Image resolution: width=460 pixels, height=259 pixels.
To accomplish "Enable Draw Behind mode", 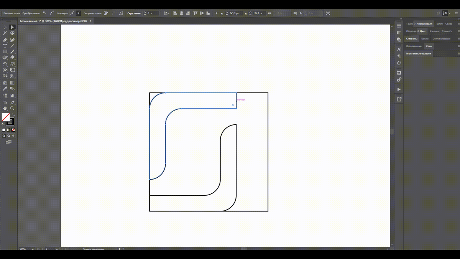I will point(8,136).
